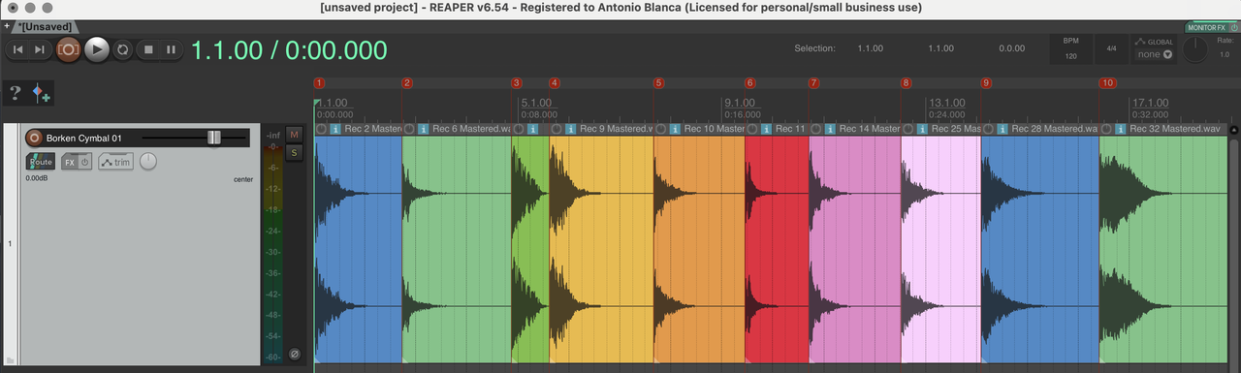Open item notes icon for Rec 2 Mastered
This screenshot has height=373, width=1241.
tap(335, 129)
